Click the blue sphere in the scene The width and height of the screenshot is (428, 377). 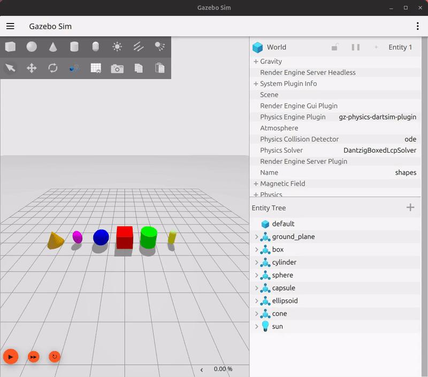tap(101, 237)
